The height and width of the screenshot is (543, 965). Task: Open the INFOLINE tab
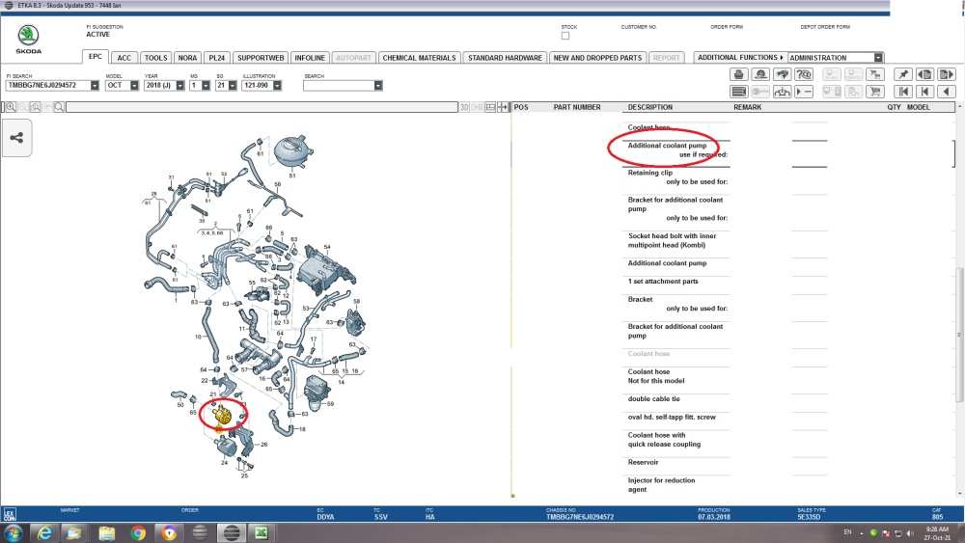310,58
